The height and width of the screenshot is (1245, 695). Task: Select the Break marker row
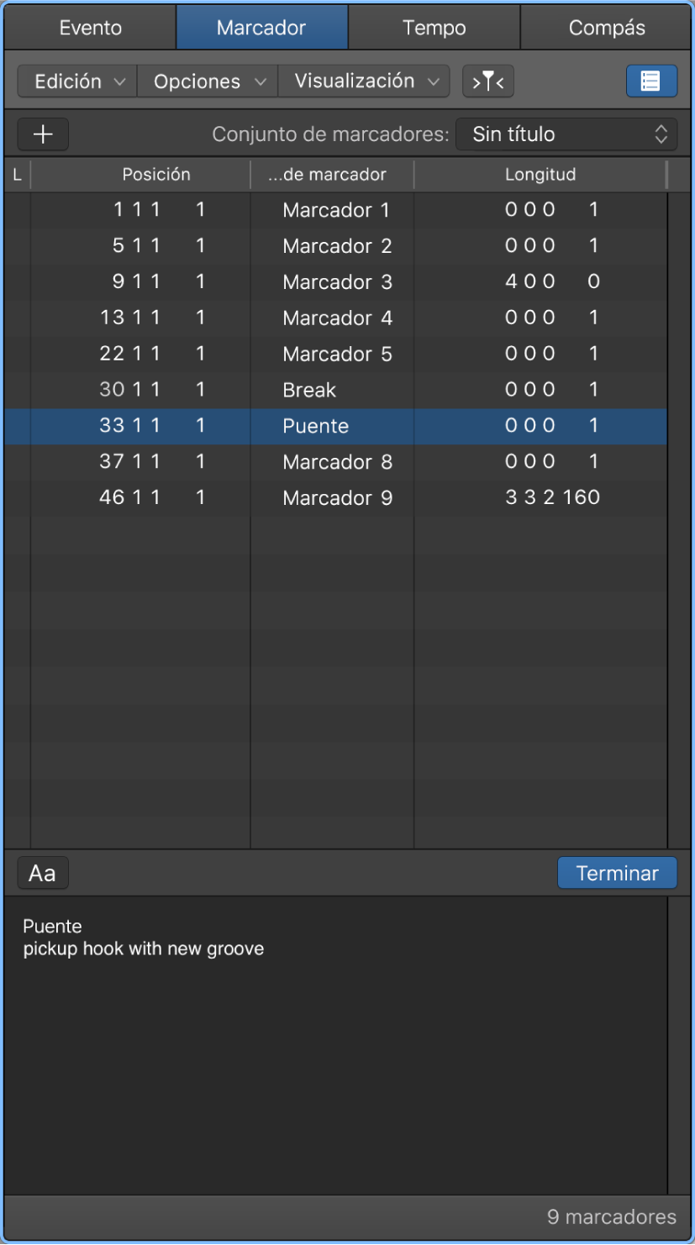[309, 390]
